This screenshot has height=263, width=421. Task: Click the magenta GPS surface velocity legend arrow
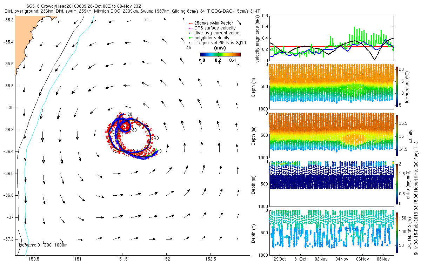point(191,28)
